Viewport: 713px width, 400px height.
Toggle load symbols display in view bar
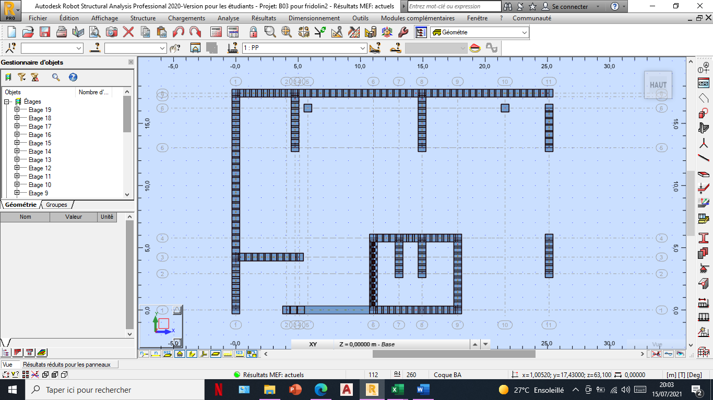click(x=228, y=354)
